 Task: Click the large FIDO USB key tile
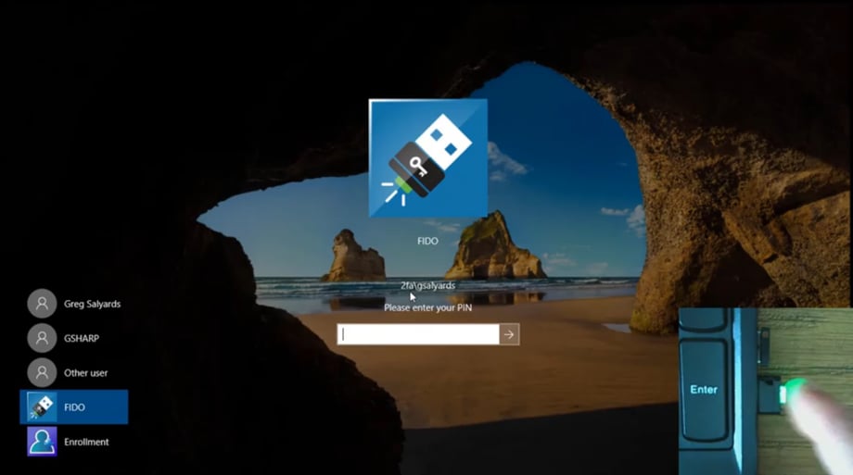tap(428, 158)
